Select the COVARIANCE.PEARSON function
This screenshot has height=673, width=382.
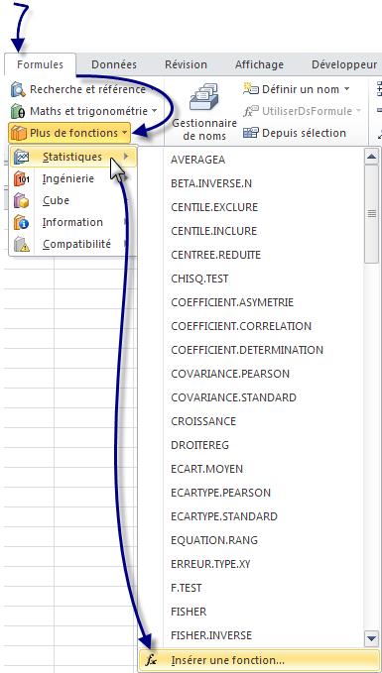230,374
